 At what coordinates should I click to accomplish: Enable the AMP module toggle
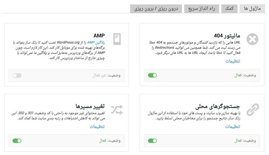click(x=17, y=75)
